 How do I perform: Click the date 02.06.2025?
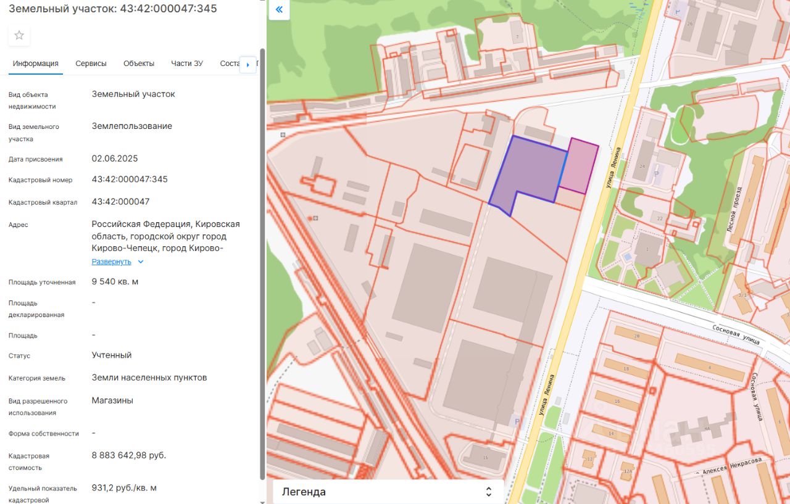coord(115,159)
